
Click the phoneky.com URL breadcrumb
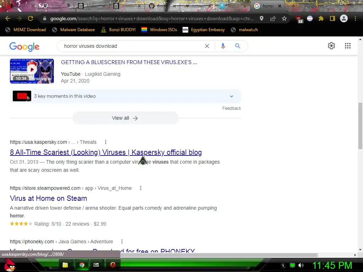pyautogui.click(x=61, y=242)
